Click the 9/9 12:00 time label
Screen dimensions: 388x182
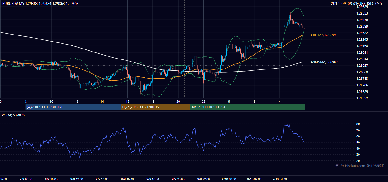77,179
